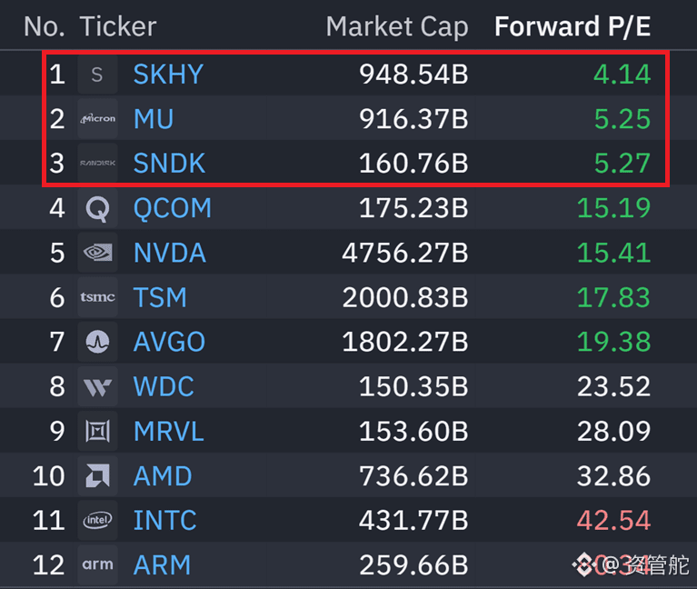The height and width of the screenshot is (589, 697).
Task: Click the NVIDIA eye logo icon
Action: tap(97, 253)
